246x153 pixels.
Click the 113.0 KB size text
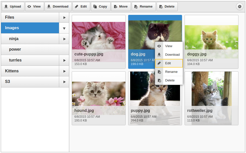(x=193, y=120)
